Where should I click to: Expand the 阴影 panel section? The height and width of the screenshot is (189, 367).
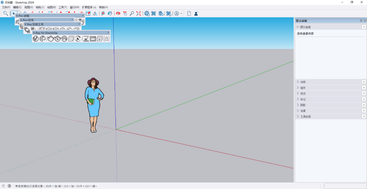298,105
